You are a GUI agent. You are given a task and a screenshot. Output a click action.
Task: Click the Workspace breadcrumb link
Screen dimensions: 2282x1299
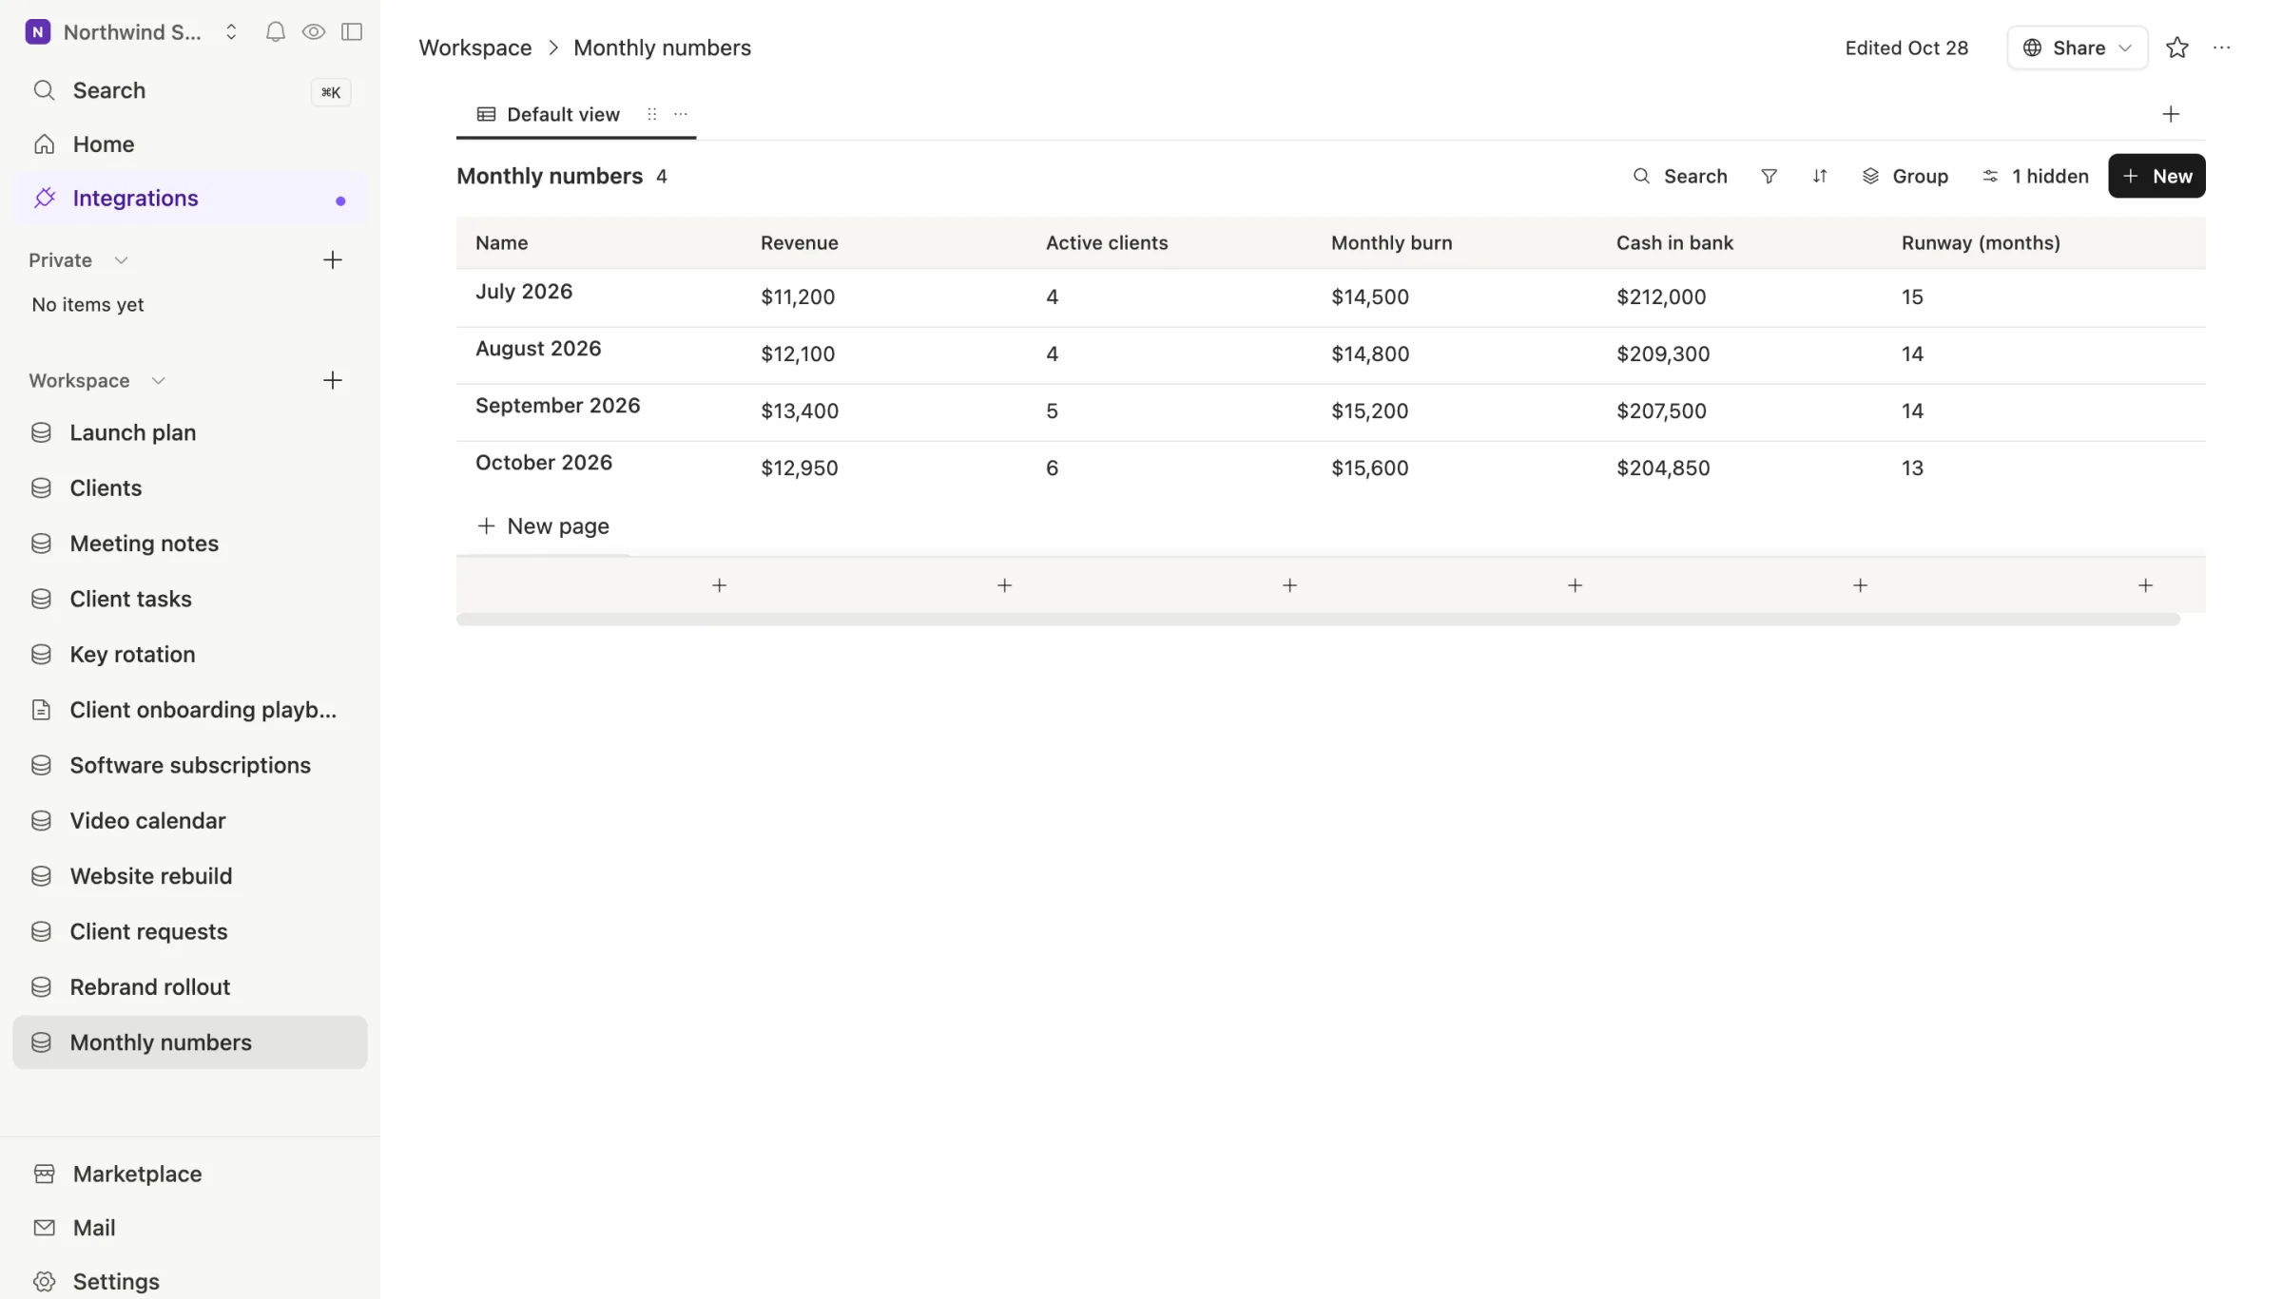coord(474,48)
